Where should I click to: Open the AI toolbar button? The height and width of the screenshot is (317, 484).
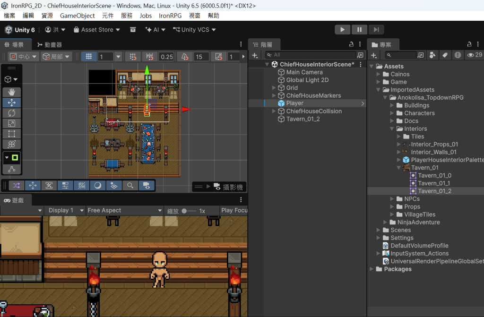pos(155,30)
